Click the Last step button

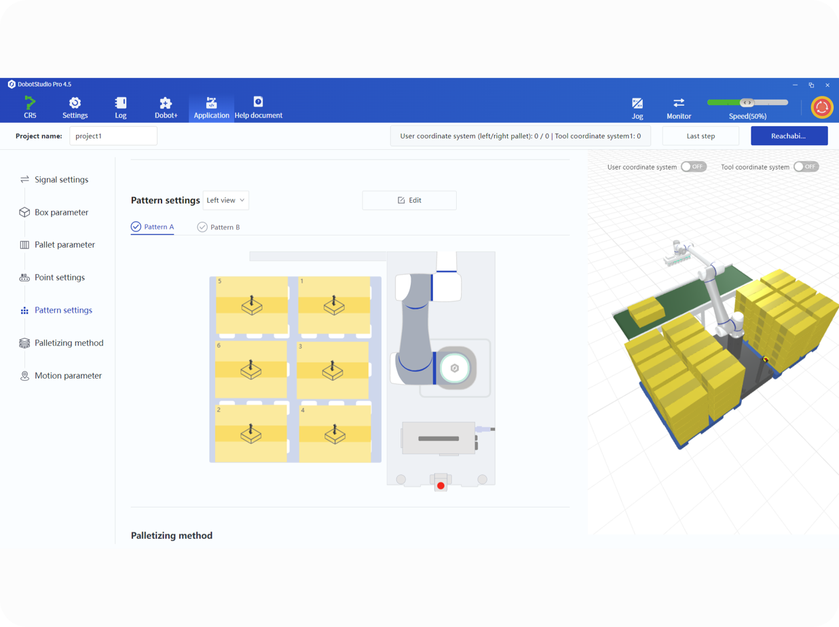pos(700,136)
